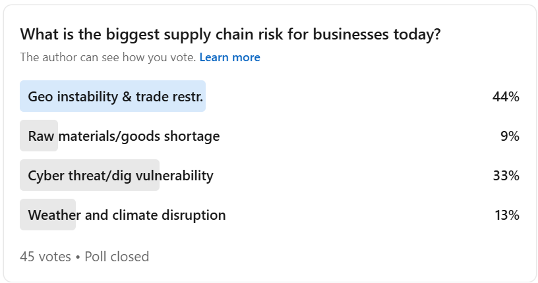Select the Geo instability & trade restr. option
This screenshot has width=538, height=283.
(x=115, y=97)
